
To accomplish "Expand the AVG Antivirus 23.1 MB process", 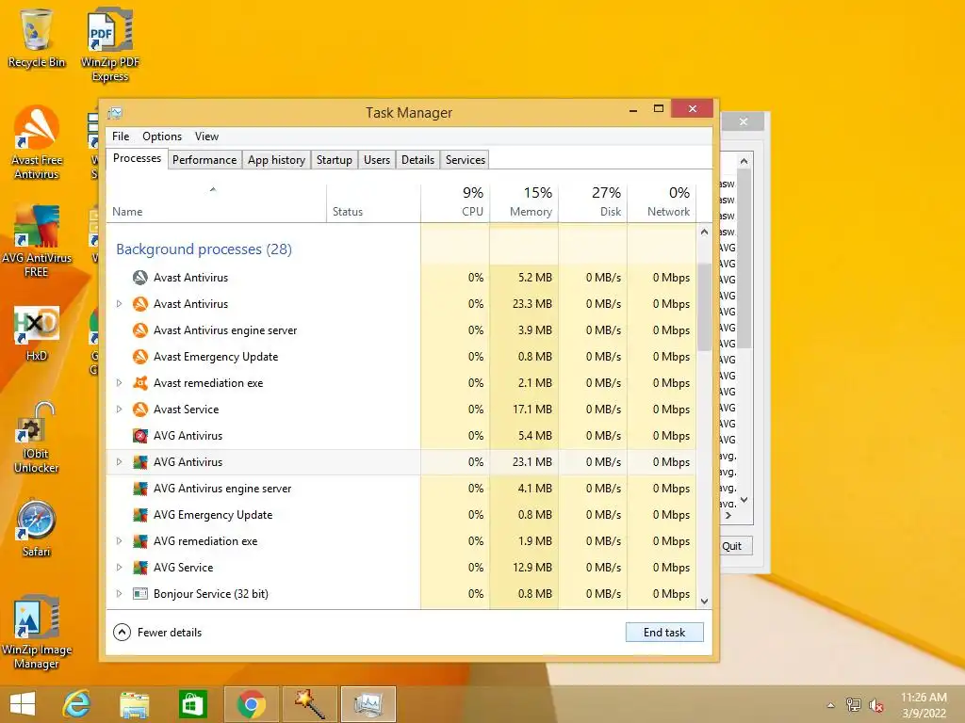I will 120,461.
